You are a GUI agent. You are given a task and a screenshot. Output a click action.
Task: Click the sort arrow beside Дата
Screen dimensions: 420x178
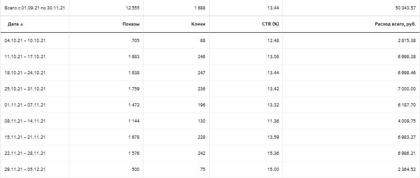(x=22, y=24)
